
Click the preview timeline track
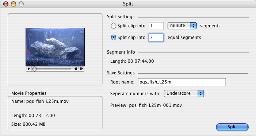[x=52, y=69]
